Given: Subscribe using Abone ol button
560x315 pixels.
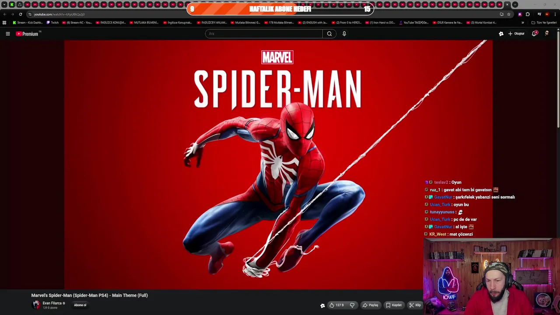Looking at the screenshot, I should (x=80, y=305).
